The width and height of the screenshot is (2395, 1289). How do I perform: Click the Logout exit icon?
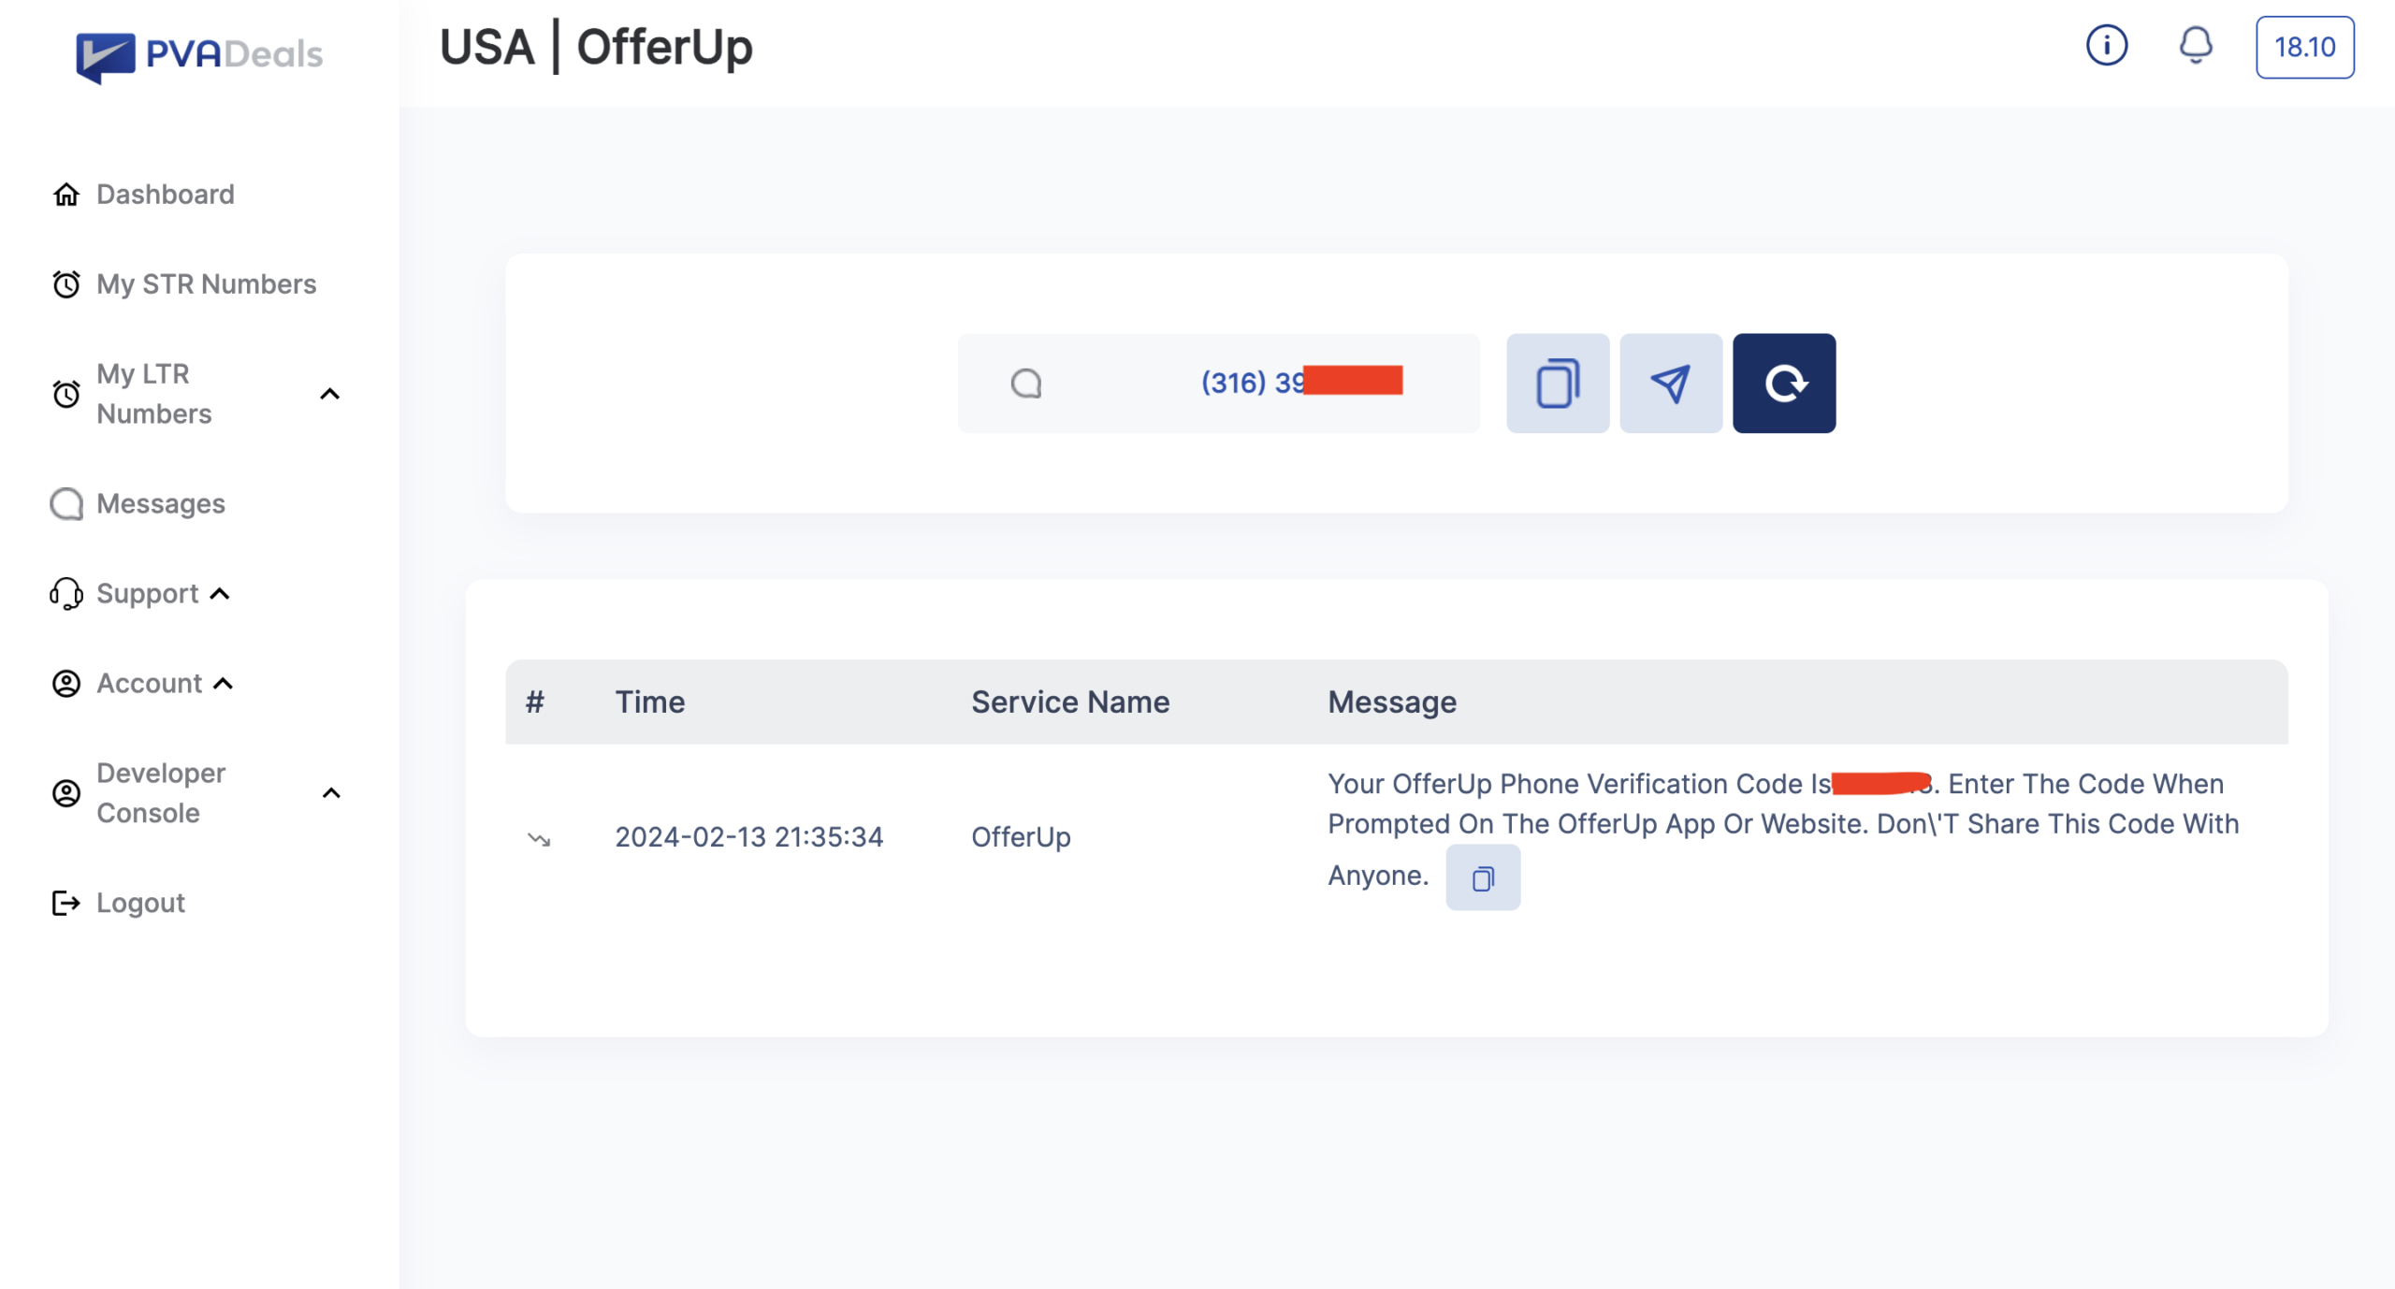[x=66, y=903]
